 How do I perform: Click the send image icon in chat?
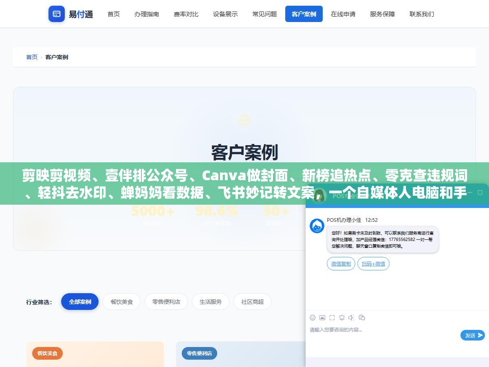pos(322,318)
